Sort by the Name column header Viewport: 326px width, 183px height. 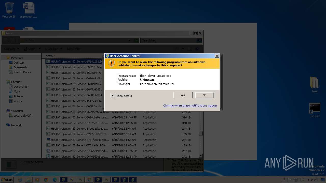pyautogui.click(x=49, y=56)
